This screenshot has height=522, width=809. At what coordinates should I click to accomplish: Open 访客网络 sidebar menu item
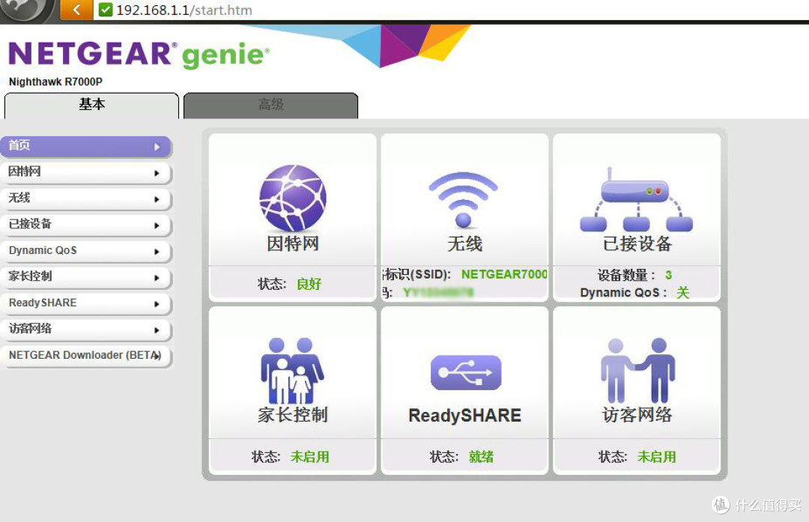coord(85,330)
